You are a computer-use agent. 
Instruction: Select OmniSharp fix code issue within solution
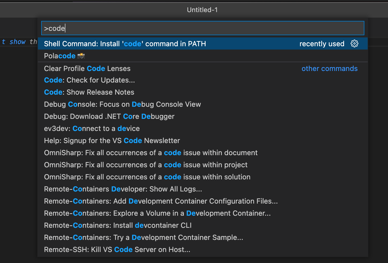pos(203,177)
